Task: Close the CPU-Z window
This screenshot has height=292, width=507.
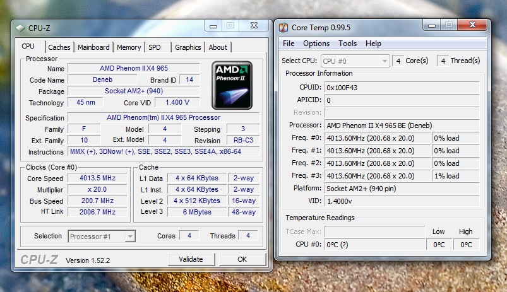Action: [x=254, y=26]
